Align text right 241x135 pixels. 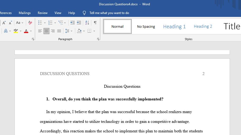pyautogui.click(x=53, y=31)
